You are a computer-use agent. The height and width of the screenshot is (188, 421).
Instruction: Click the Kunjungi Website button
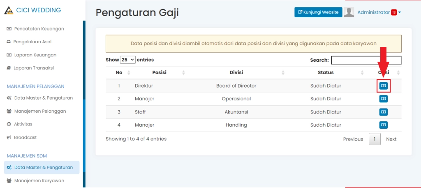tap(318, 12)
